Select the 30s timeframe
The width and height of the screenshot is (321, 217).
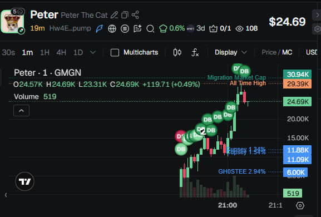click(8, 52)
